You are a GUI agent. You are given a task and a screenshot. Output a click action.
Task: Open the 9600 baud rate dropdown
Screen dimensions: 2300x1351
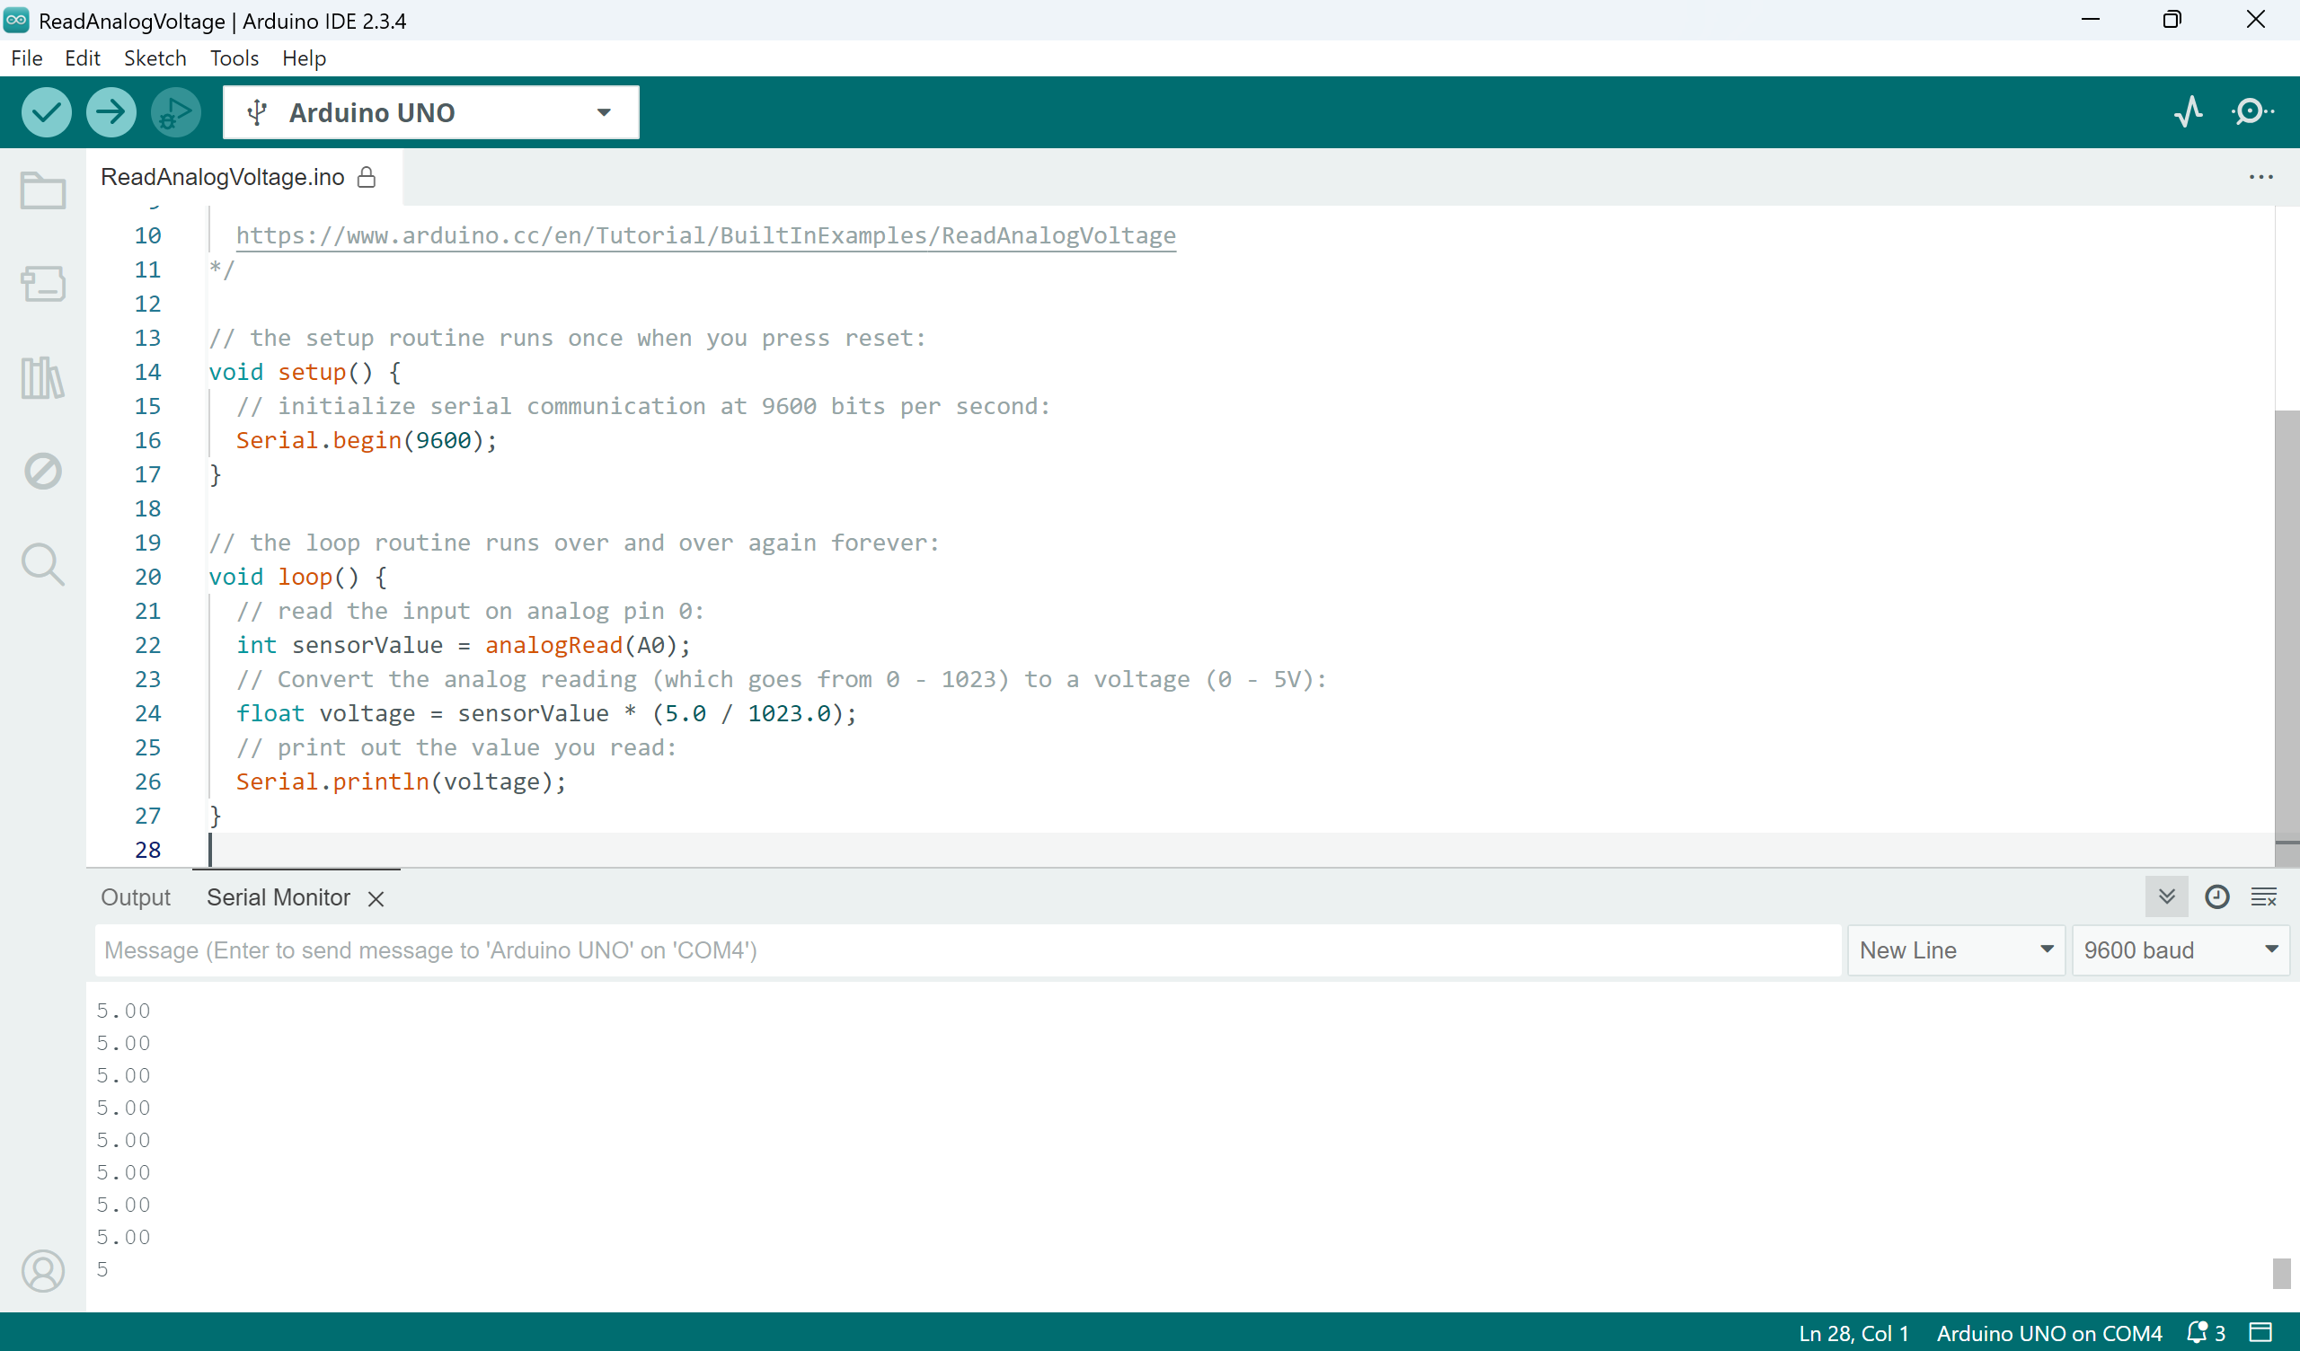point(2180,950)
